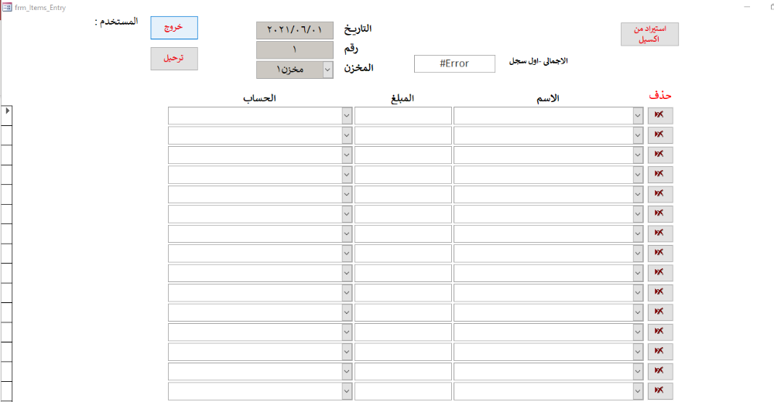Click the fourth row's delete icon

coord(660,175)
